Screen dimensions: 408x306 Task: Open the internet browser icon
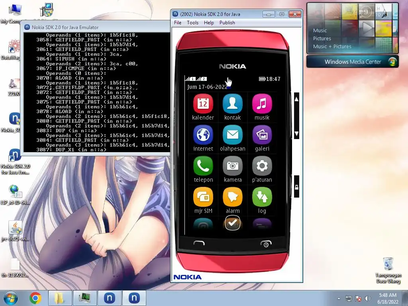203,135
